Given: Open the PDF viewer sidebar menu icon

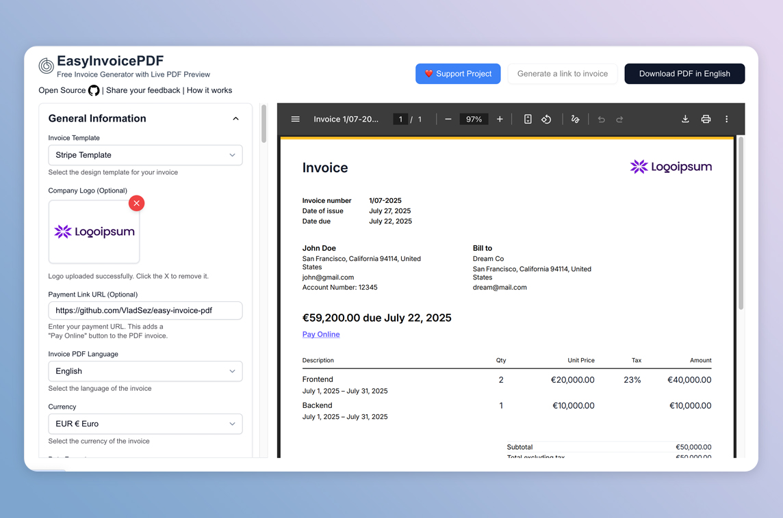Looking at the screenshot, I should click(x=296, y=119).
